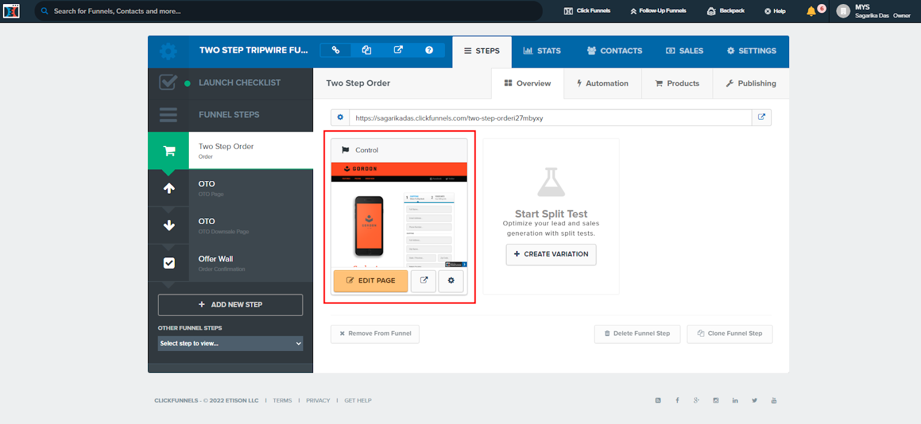Click the Funnel Steps hamburger icon
The image size is (921, 424).
[168, 115]
